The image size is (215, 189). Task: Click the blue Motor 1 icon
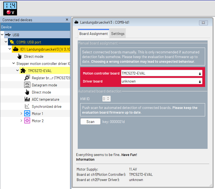[27, 113]
